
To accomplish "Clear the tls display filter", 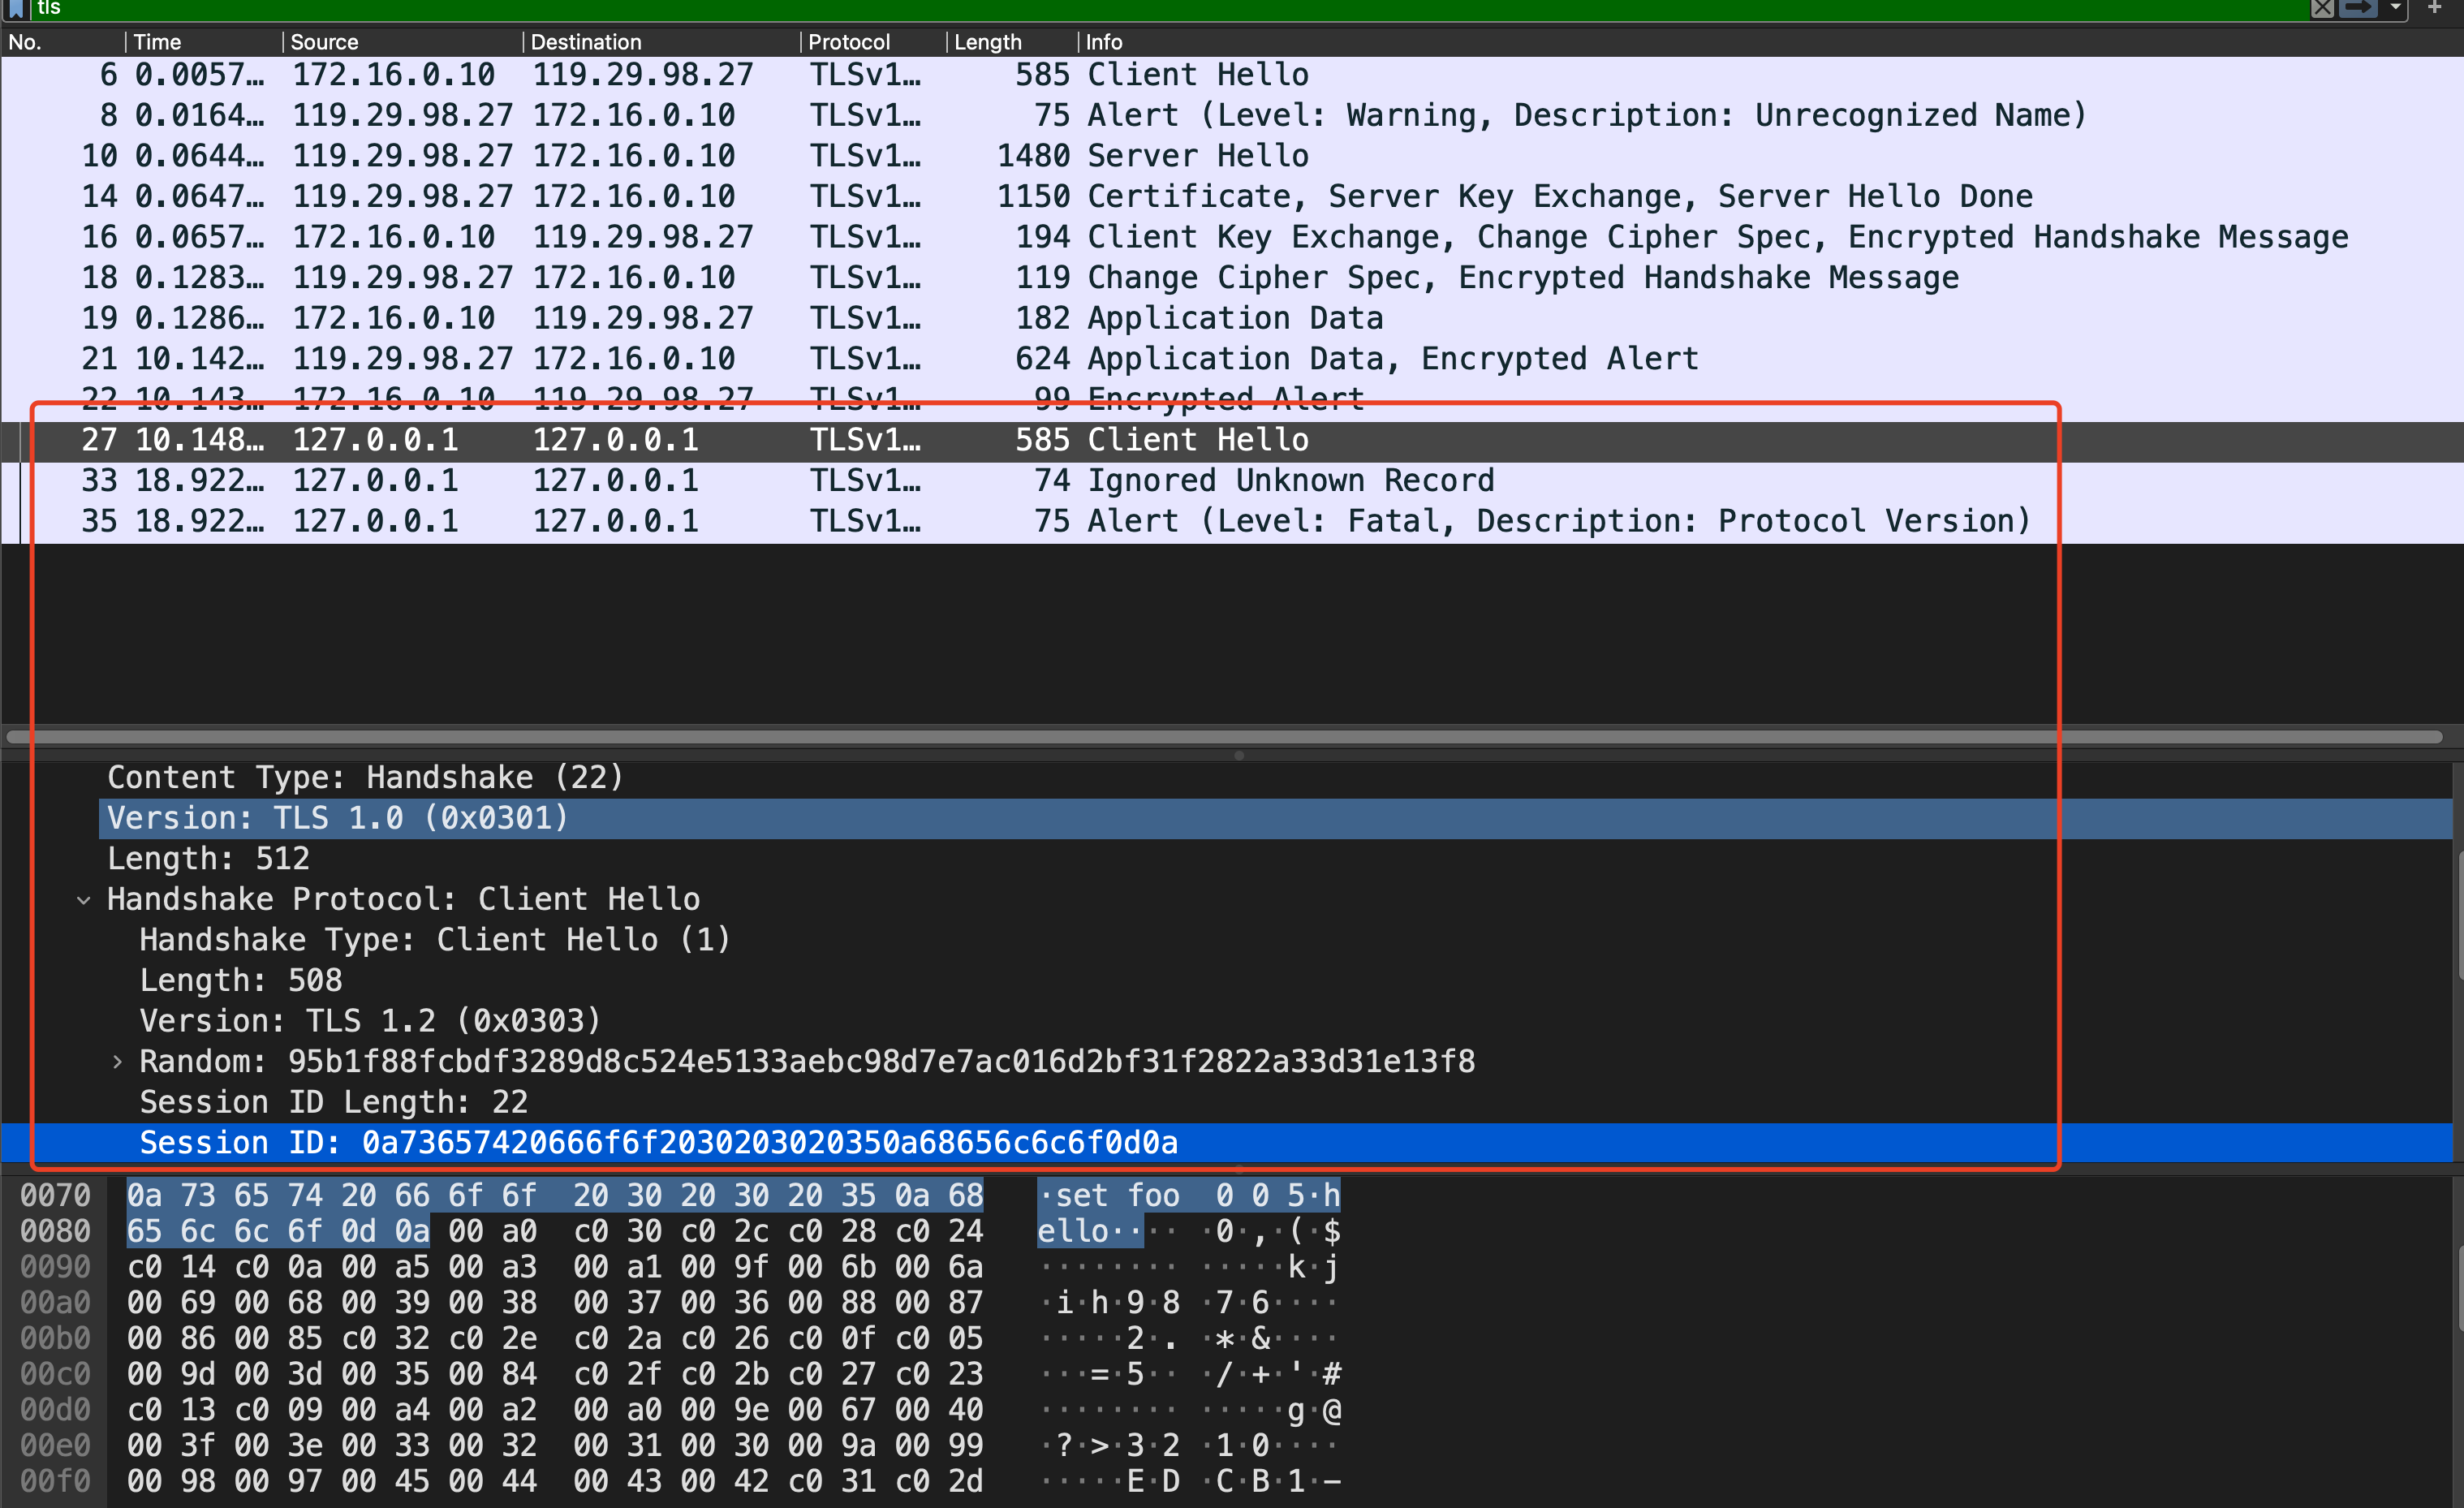I will (x=2322, y=9).
